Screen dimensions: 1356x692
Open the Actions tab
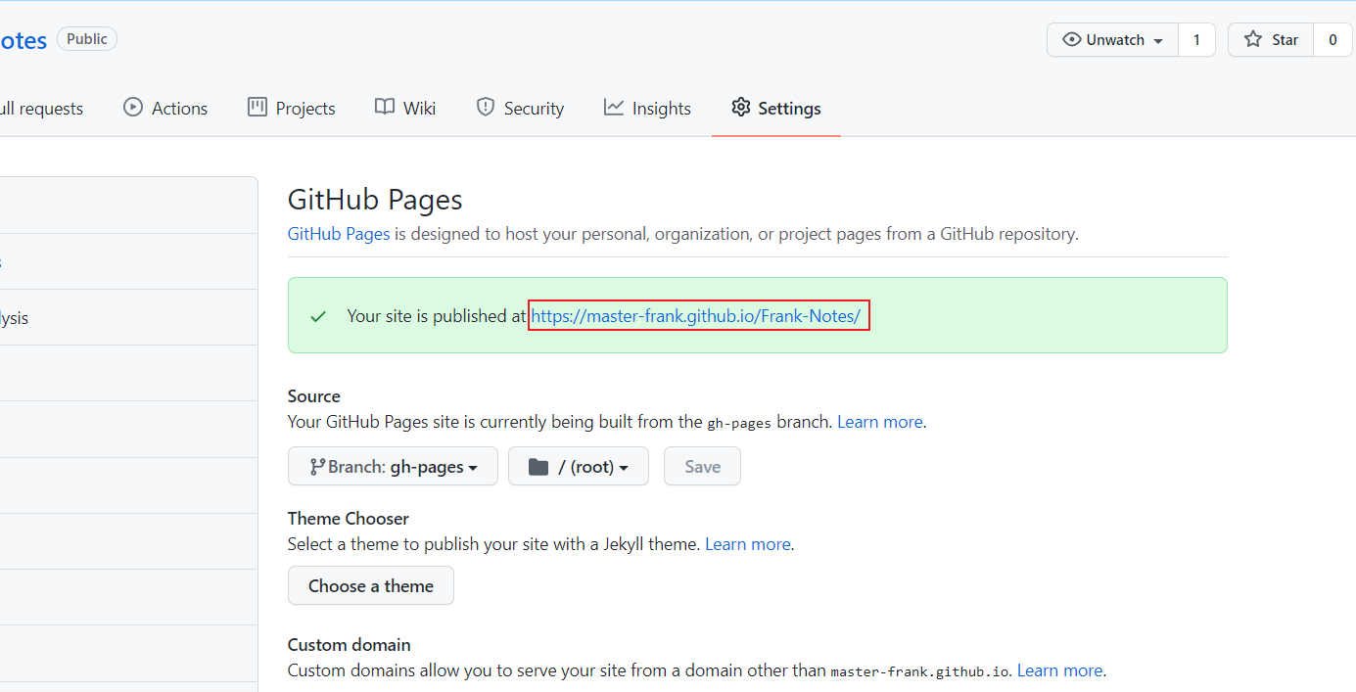pyautogui.click(x=165, y=109)
